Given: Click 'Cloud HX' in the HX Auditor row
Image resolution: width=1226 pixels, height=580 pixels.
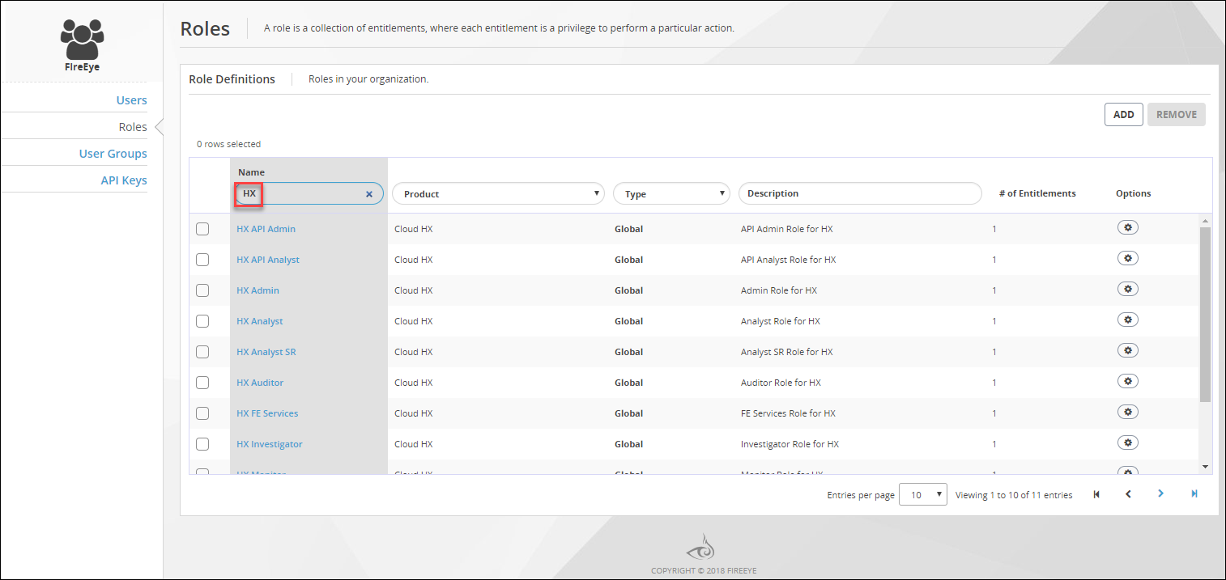Looking at the screenshot, I should point(414,383).
